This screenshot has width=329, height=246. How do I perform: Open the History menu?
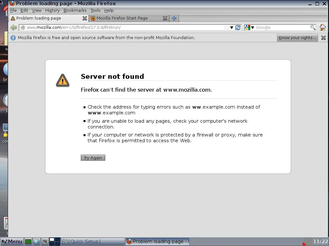click(52, 11)
